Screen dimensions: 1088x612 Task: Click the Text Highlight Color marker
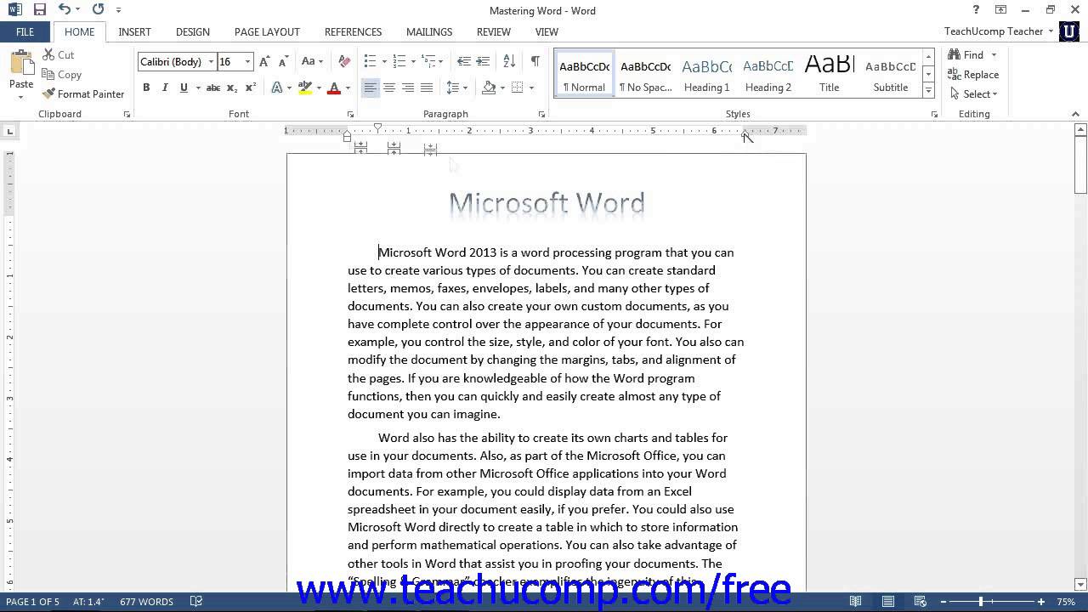coord(305,88)
